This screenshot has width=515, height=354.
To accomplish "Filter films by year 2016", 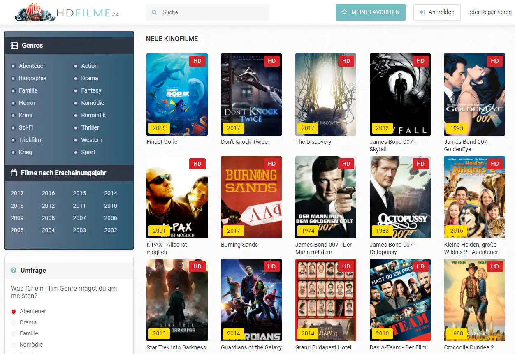I will (x=48, y=193).
